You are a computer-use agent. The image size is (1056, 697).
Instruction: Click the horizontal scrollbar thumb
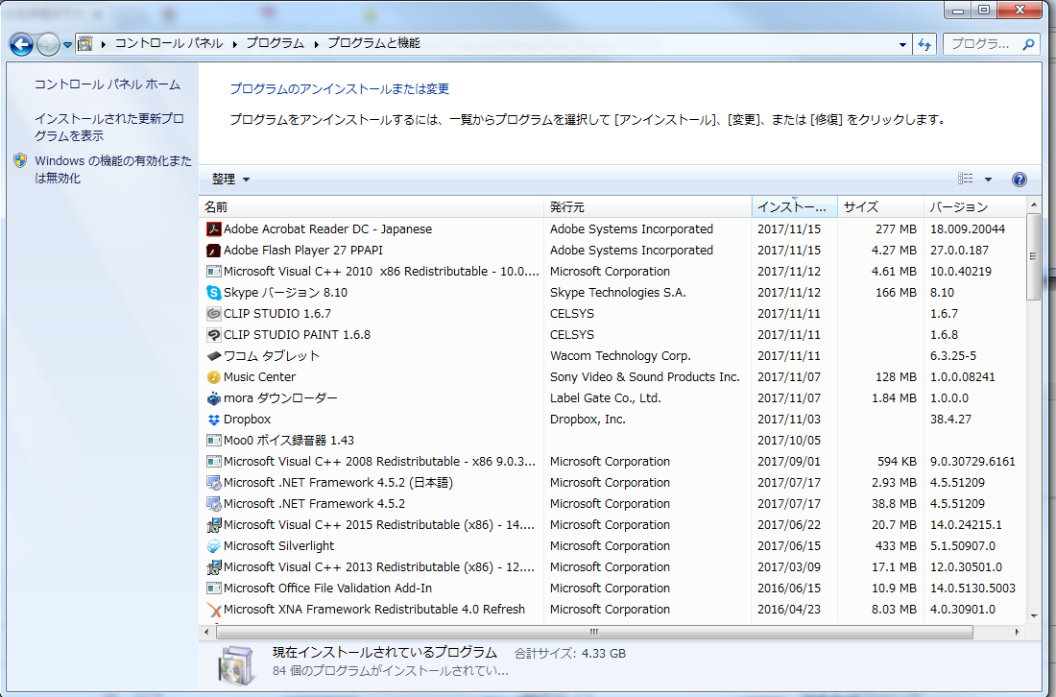click(x=593, y=632)
